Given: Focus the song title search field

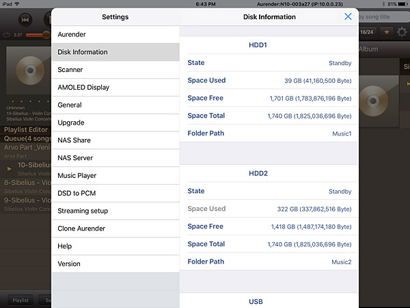Looking at the screenshot, I should point(384,16).
